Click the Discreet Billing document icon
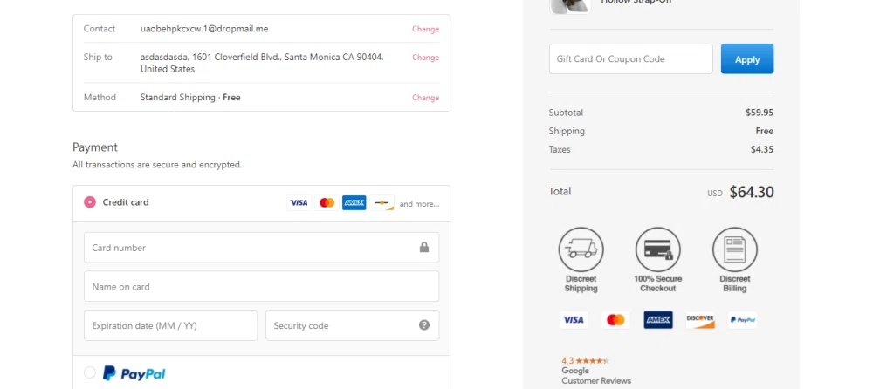The height and width of the screenshot is (389, 873). click(735, 249)
